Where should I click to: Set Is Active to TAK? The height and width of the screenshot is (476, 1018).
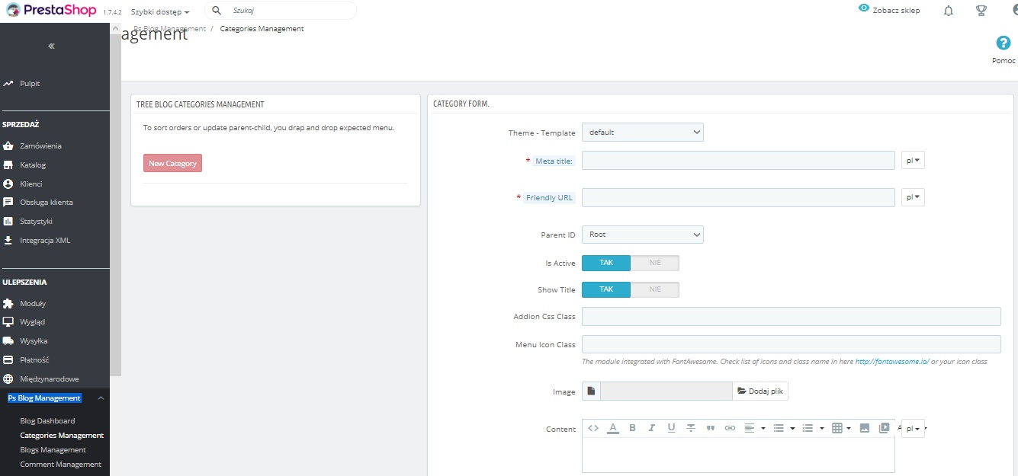click(x=606, y=263)
